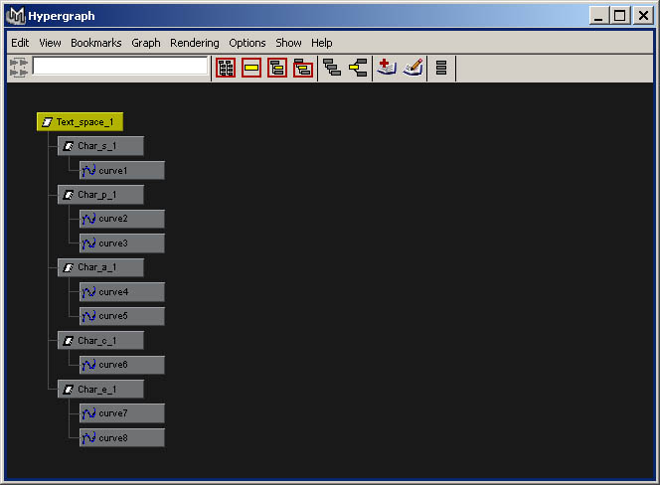
Task: Click the curve icon on curve4
Action: coord(88,292)
